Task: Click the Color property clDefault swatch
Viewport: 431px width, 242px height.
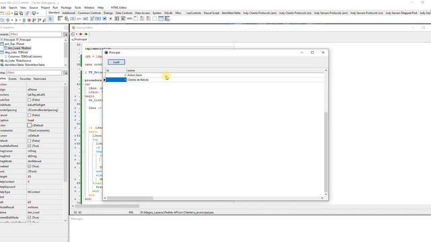Action: (30, 126)
